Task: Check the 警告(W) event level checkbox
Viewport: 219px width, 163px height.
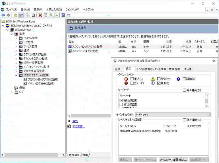Action: point(159,79)
